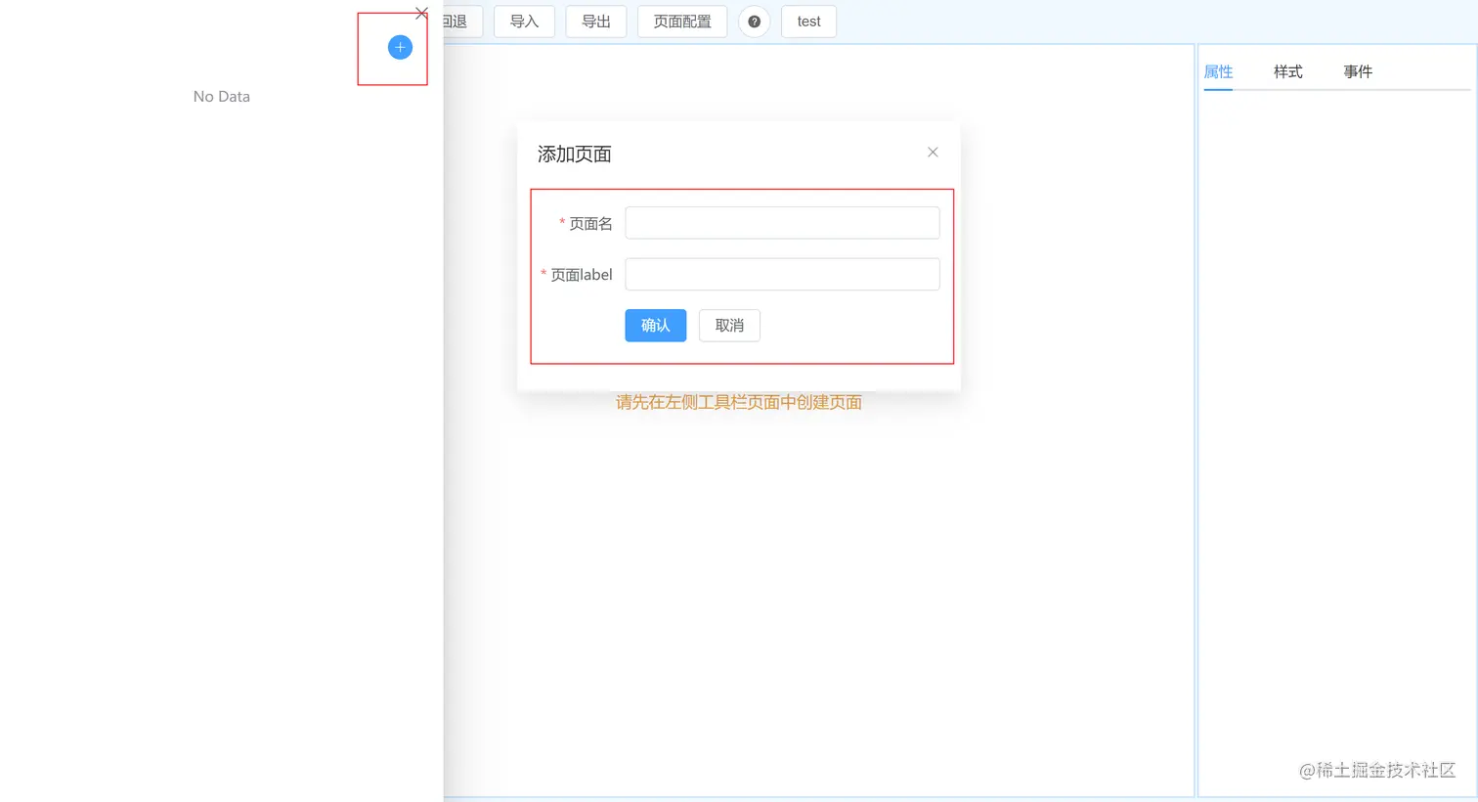Image resolution: width=1478 pixels, height=802 pixels.
Task: Select 导出 to export the project
Action: [595, 21]
